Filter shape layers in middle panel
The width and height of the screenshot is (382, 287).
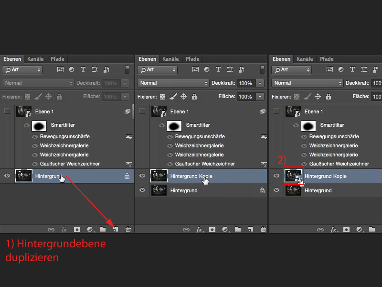[230, 70]
